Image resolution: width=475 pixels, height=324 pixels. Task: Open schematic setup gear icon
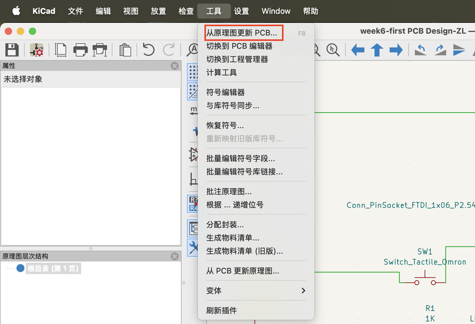pos(37,50)
